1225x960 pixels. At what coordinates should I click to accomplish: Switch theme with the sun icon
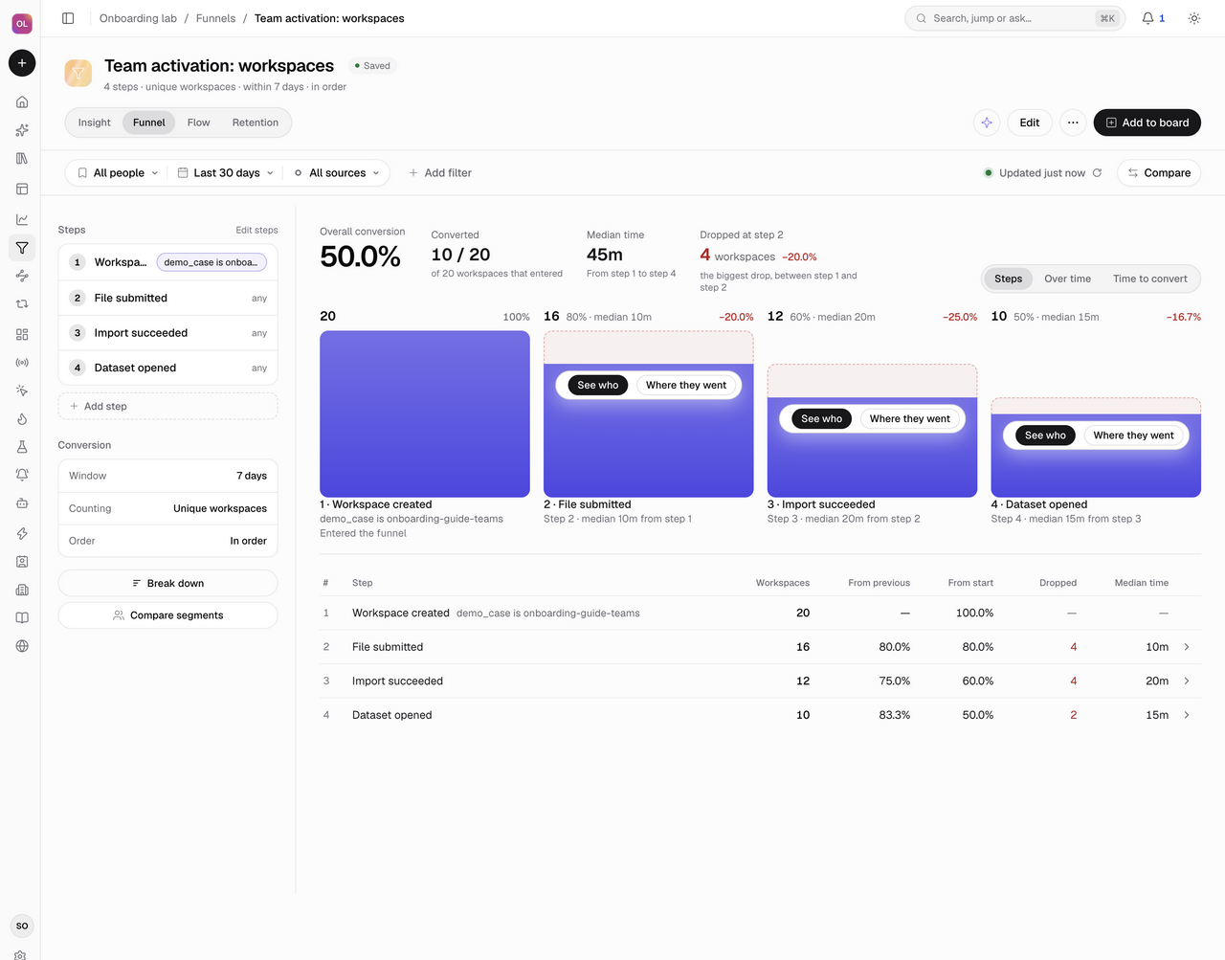pyautogui.click(x=1194, y=18)
